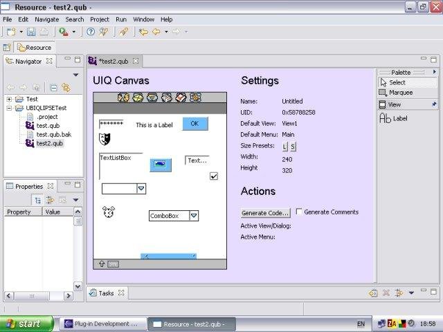Open the empty choice list dropdown on canvas

tap(141, 189)
